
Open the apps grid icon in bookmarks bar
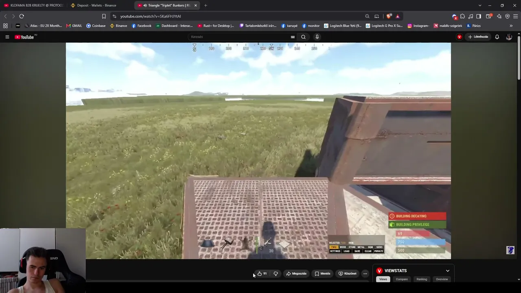5,26
